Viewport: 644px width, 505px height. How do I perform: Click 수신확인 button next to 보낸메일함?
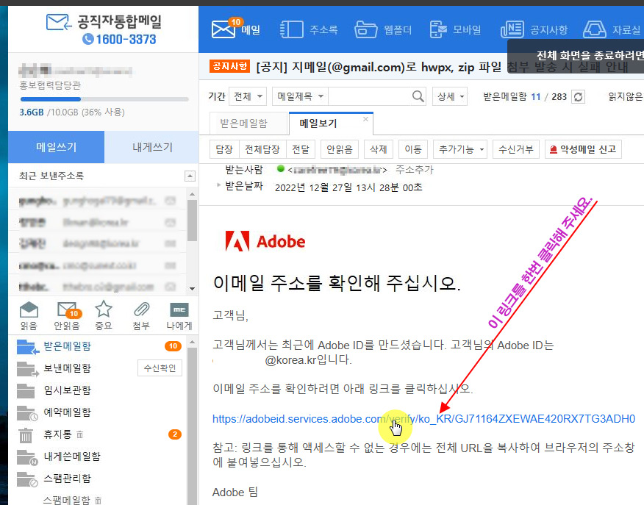tap(160, 368)
